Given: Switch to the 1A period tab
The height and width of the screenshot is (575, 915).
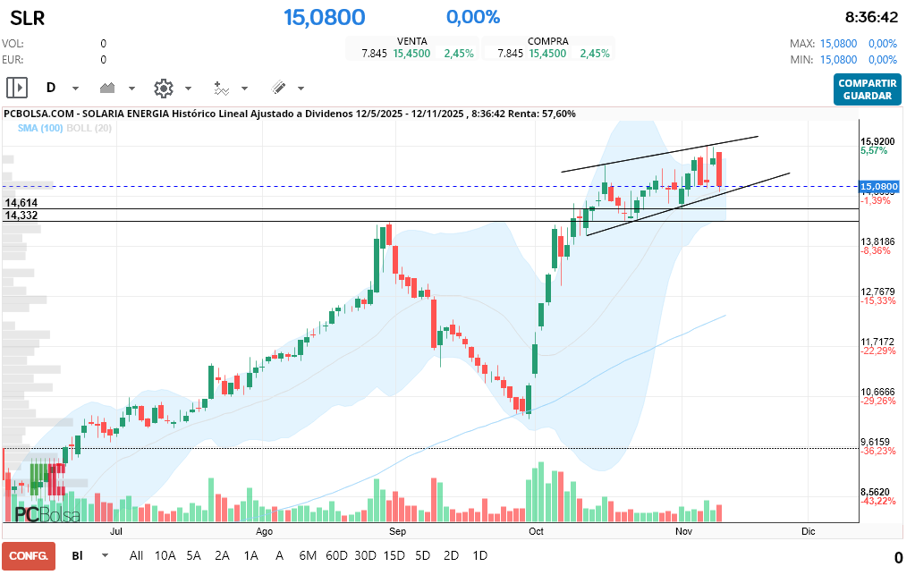Looking at the screenshot, I should (x=250, y=555).
